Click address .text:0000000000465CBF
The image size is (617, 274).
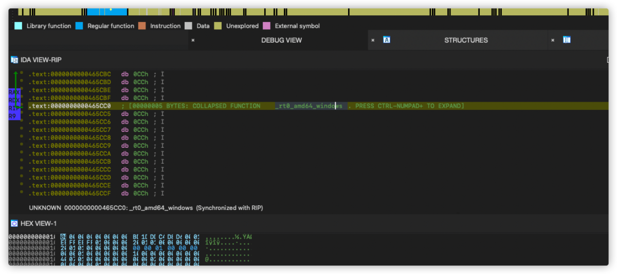tap(69, 98)
